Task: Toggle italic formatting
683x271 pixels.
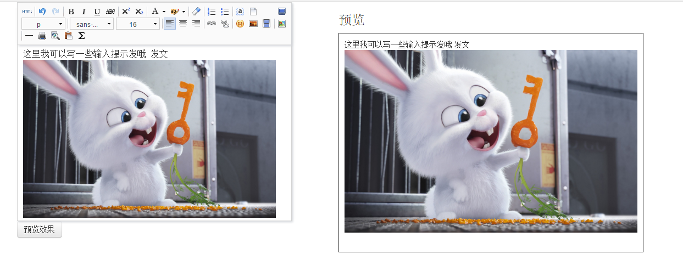Action: 84,12
